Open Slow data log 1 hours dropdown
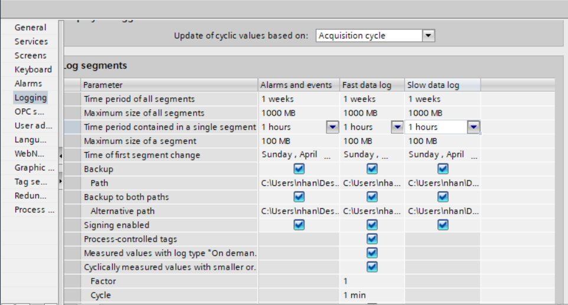Image resolution: width=568 pixels, height=305 pixels. 473,127
